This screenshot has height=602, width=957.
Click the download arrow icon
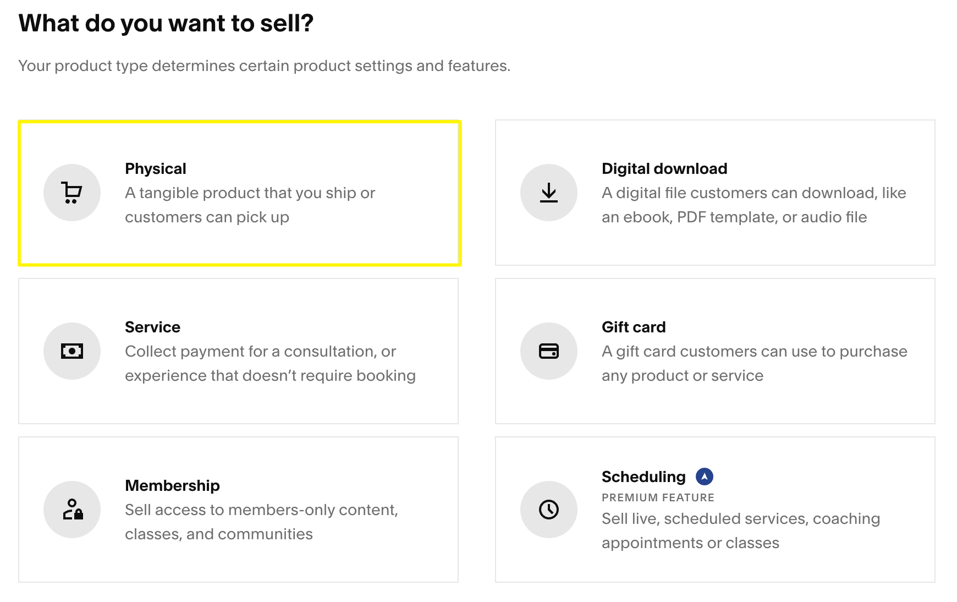[x=548, y=193]
